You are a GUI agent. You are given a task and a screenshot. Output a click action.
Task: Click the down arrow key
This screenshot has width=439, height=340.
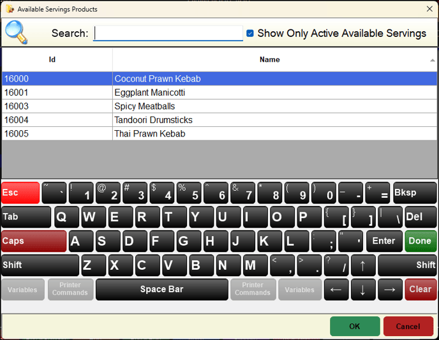pos(363,290)
